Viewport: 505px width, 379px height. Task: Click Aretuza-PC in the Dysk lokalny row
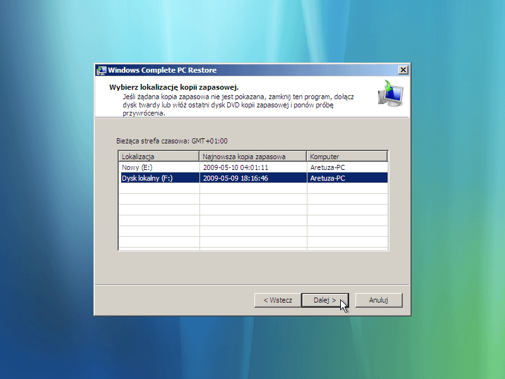(328, 178)
